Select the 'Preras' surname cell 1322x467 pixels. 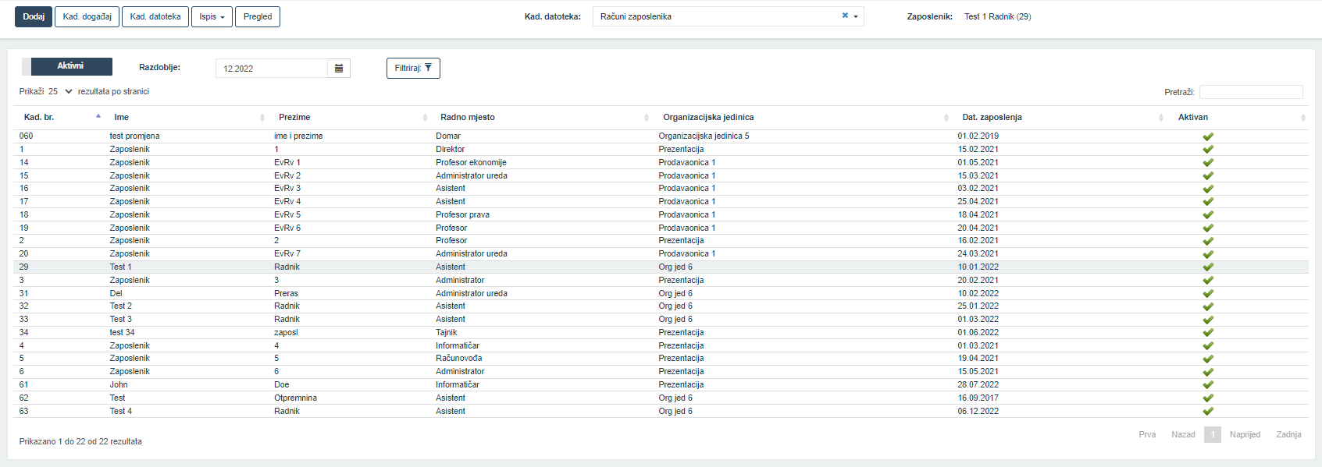286,293
